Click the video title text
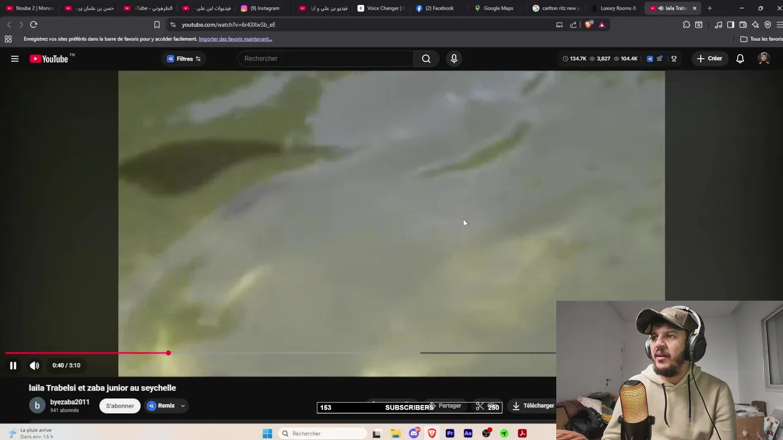Screen dimensions: 783x440 [x=102, y=387]
